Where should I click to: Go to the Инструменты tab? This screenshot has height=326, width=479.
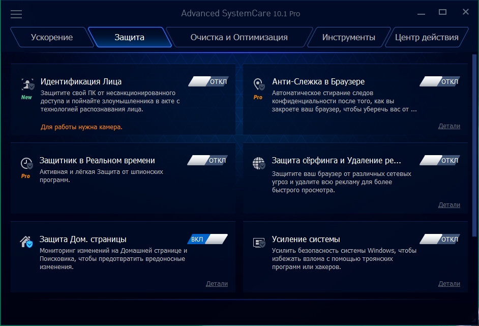[x=348, y=37]
